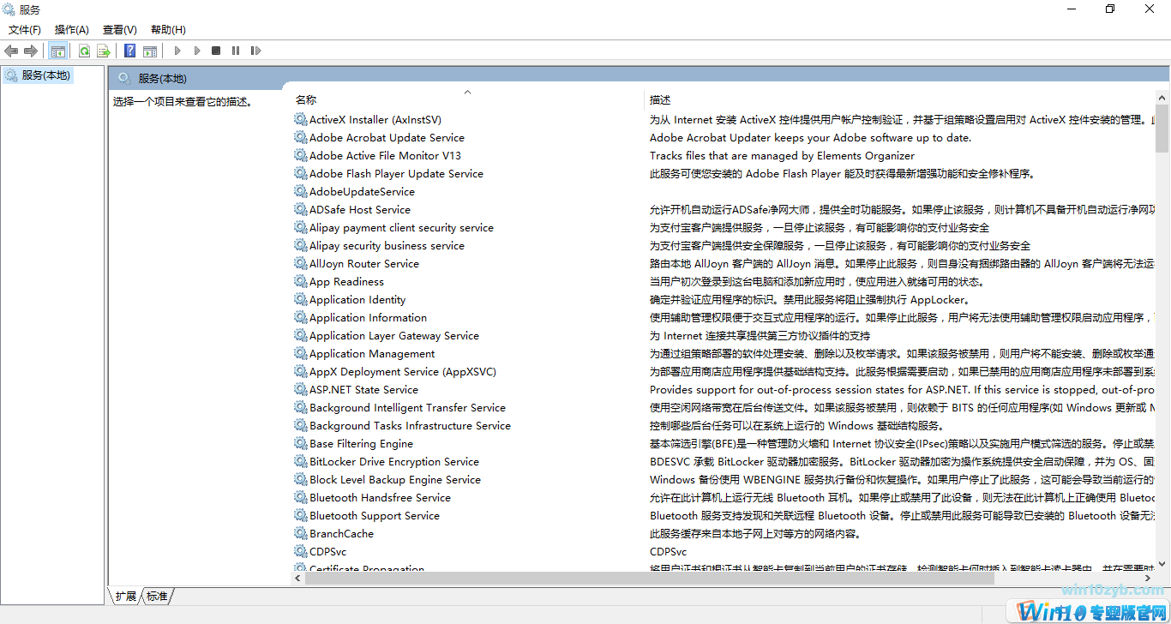Click the horizontal scrollbar's right arrow
The image size is (1171, 624).
tap(1146, 578)
